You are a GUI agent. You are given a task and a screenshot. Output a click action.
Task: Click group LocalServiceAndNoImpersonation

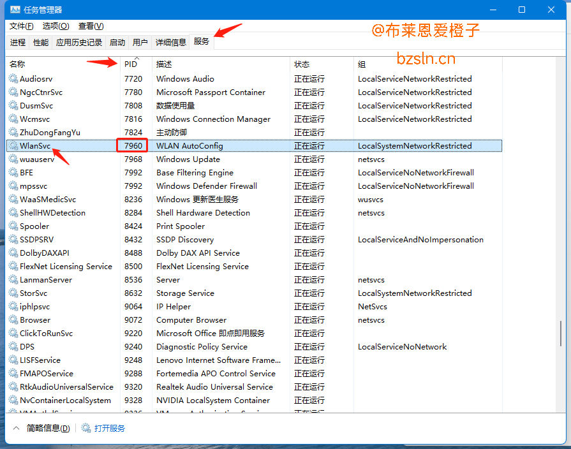420,240
